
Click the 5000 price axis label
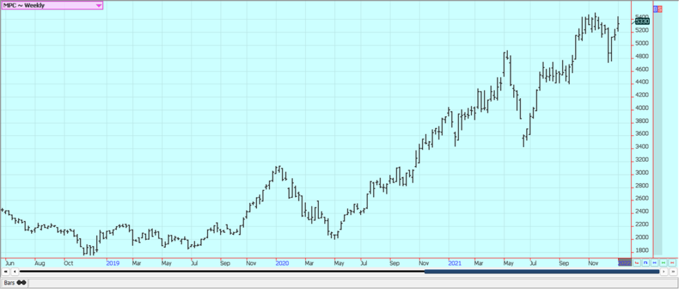pyautogui.click(x=642, y=43)
